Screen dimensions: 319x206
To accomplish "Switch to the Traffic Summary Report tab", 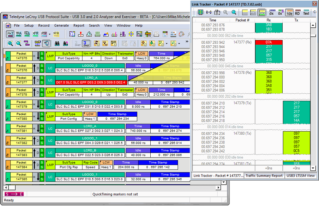I will pyautogui.click(x=264, y=176).
